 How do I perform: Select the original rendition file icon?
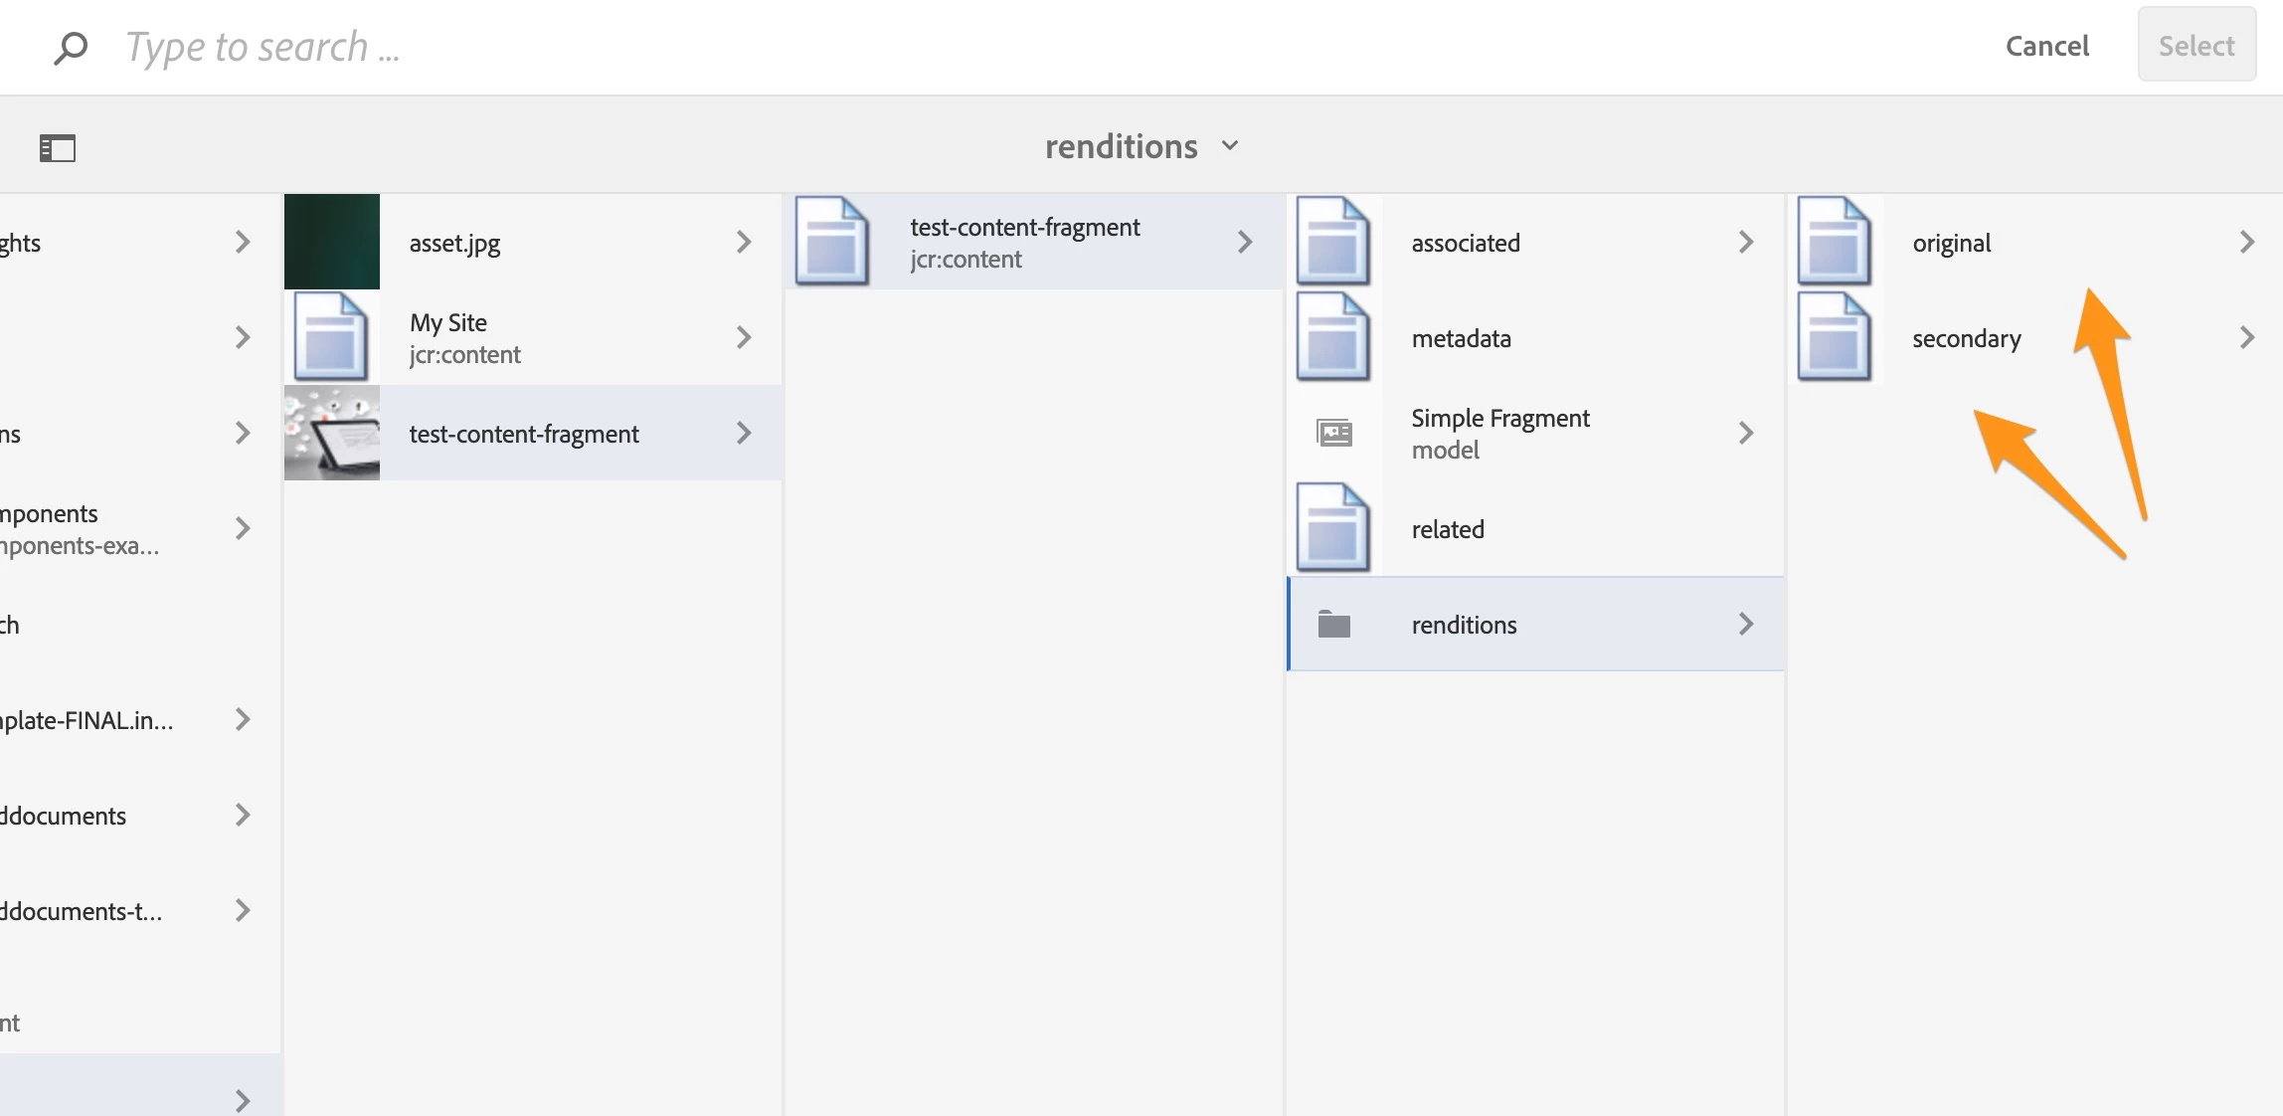tap(1835, 242)
